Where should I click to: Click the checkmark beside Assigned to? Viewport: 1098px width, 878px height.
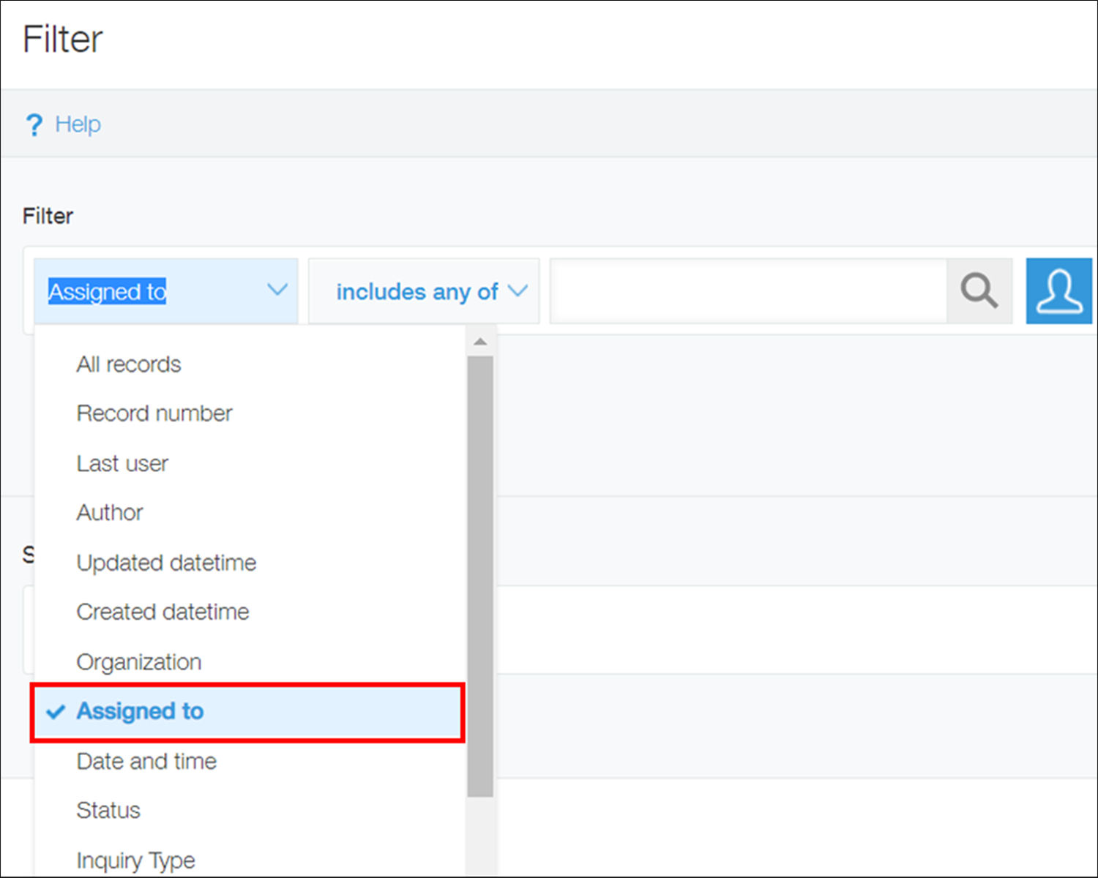(x=54, y=711)
